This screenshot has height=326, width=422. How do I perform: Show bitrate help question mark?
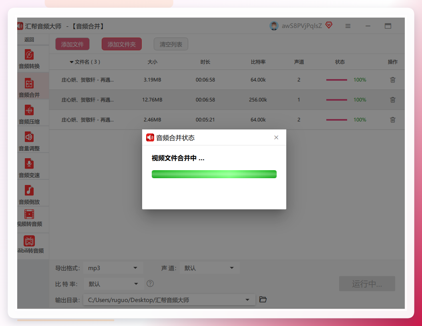[150, 284]
